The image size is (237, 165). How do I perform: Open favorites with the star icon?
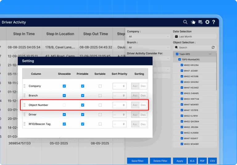[x=193, y=22]
